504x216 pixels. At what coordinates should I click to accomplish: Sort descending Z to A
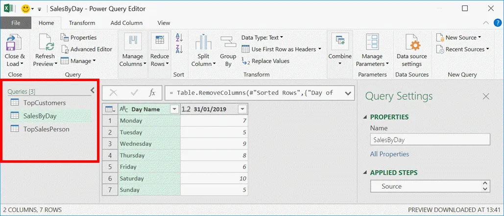pos(179,49)
